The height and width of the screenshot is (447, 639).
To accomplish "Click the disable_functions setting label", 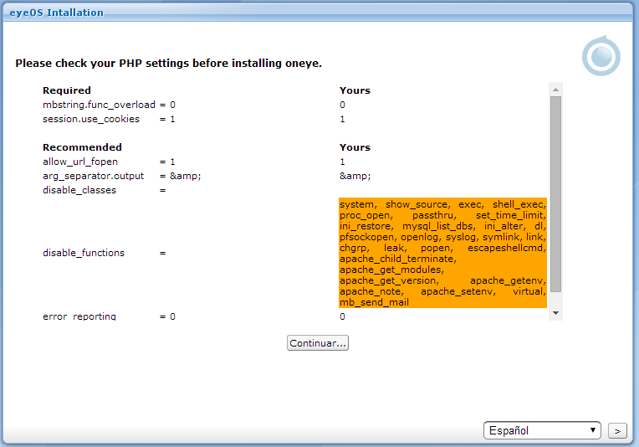I will (x=84, y=253).
